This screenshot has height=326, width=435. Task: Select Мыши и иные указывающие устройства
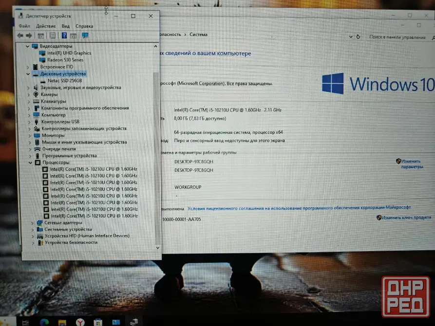click(x=84, y=142)
